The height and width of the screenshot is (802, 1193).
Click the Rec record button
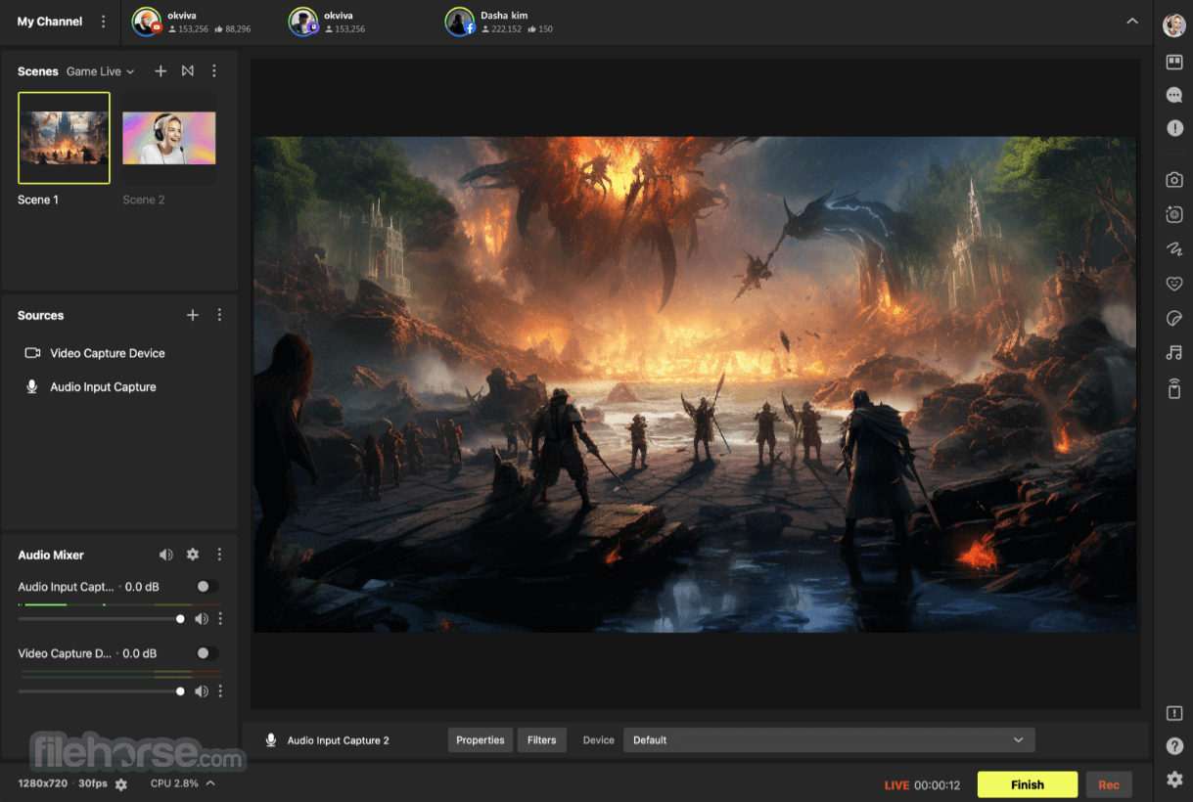click(x=1109, y=784)
